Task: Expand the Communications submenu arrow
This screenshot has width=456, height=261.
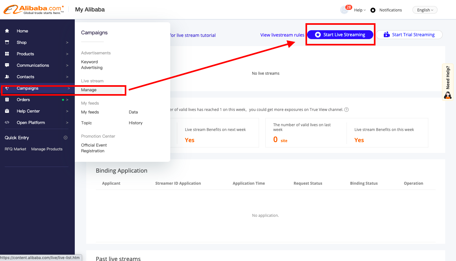Action: coord(67,65)
